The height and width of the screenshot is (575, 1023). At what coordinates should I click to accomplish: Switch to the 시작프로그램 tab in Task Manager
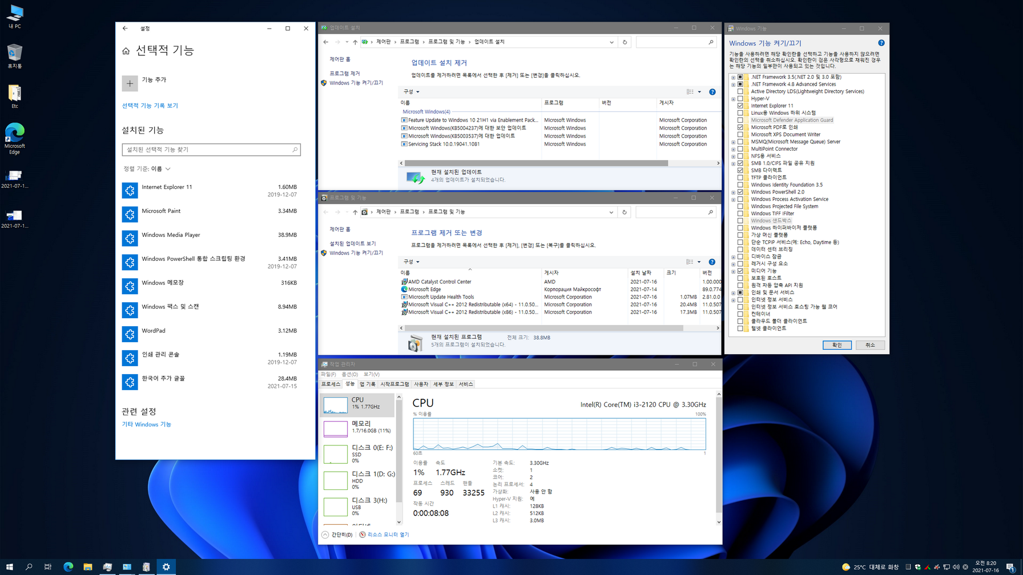click(x=395, y=384)
